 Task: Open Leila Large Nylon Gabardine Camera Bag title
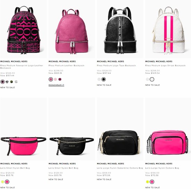click(x=120, y=168)
